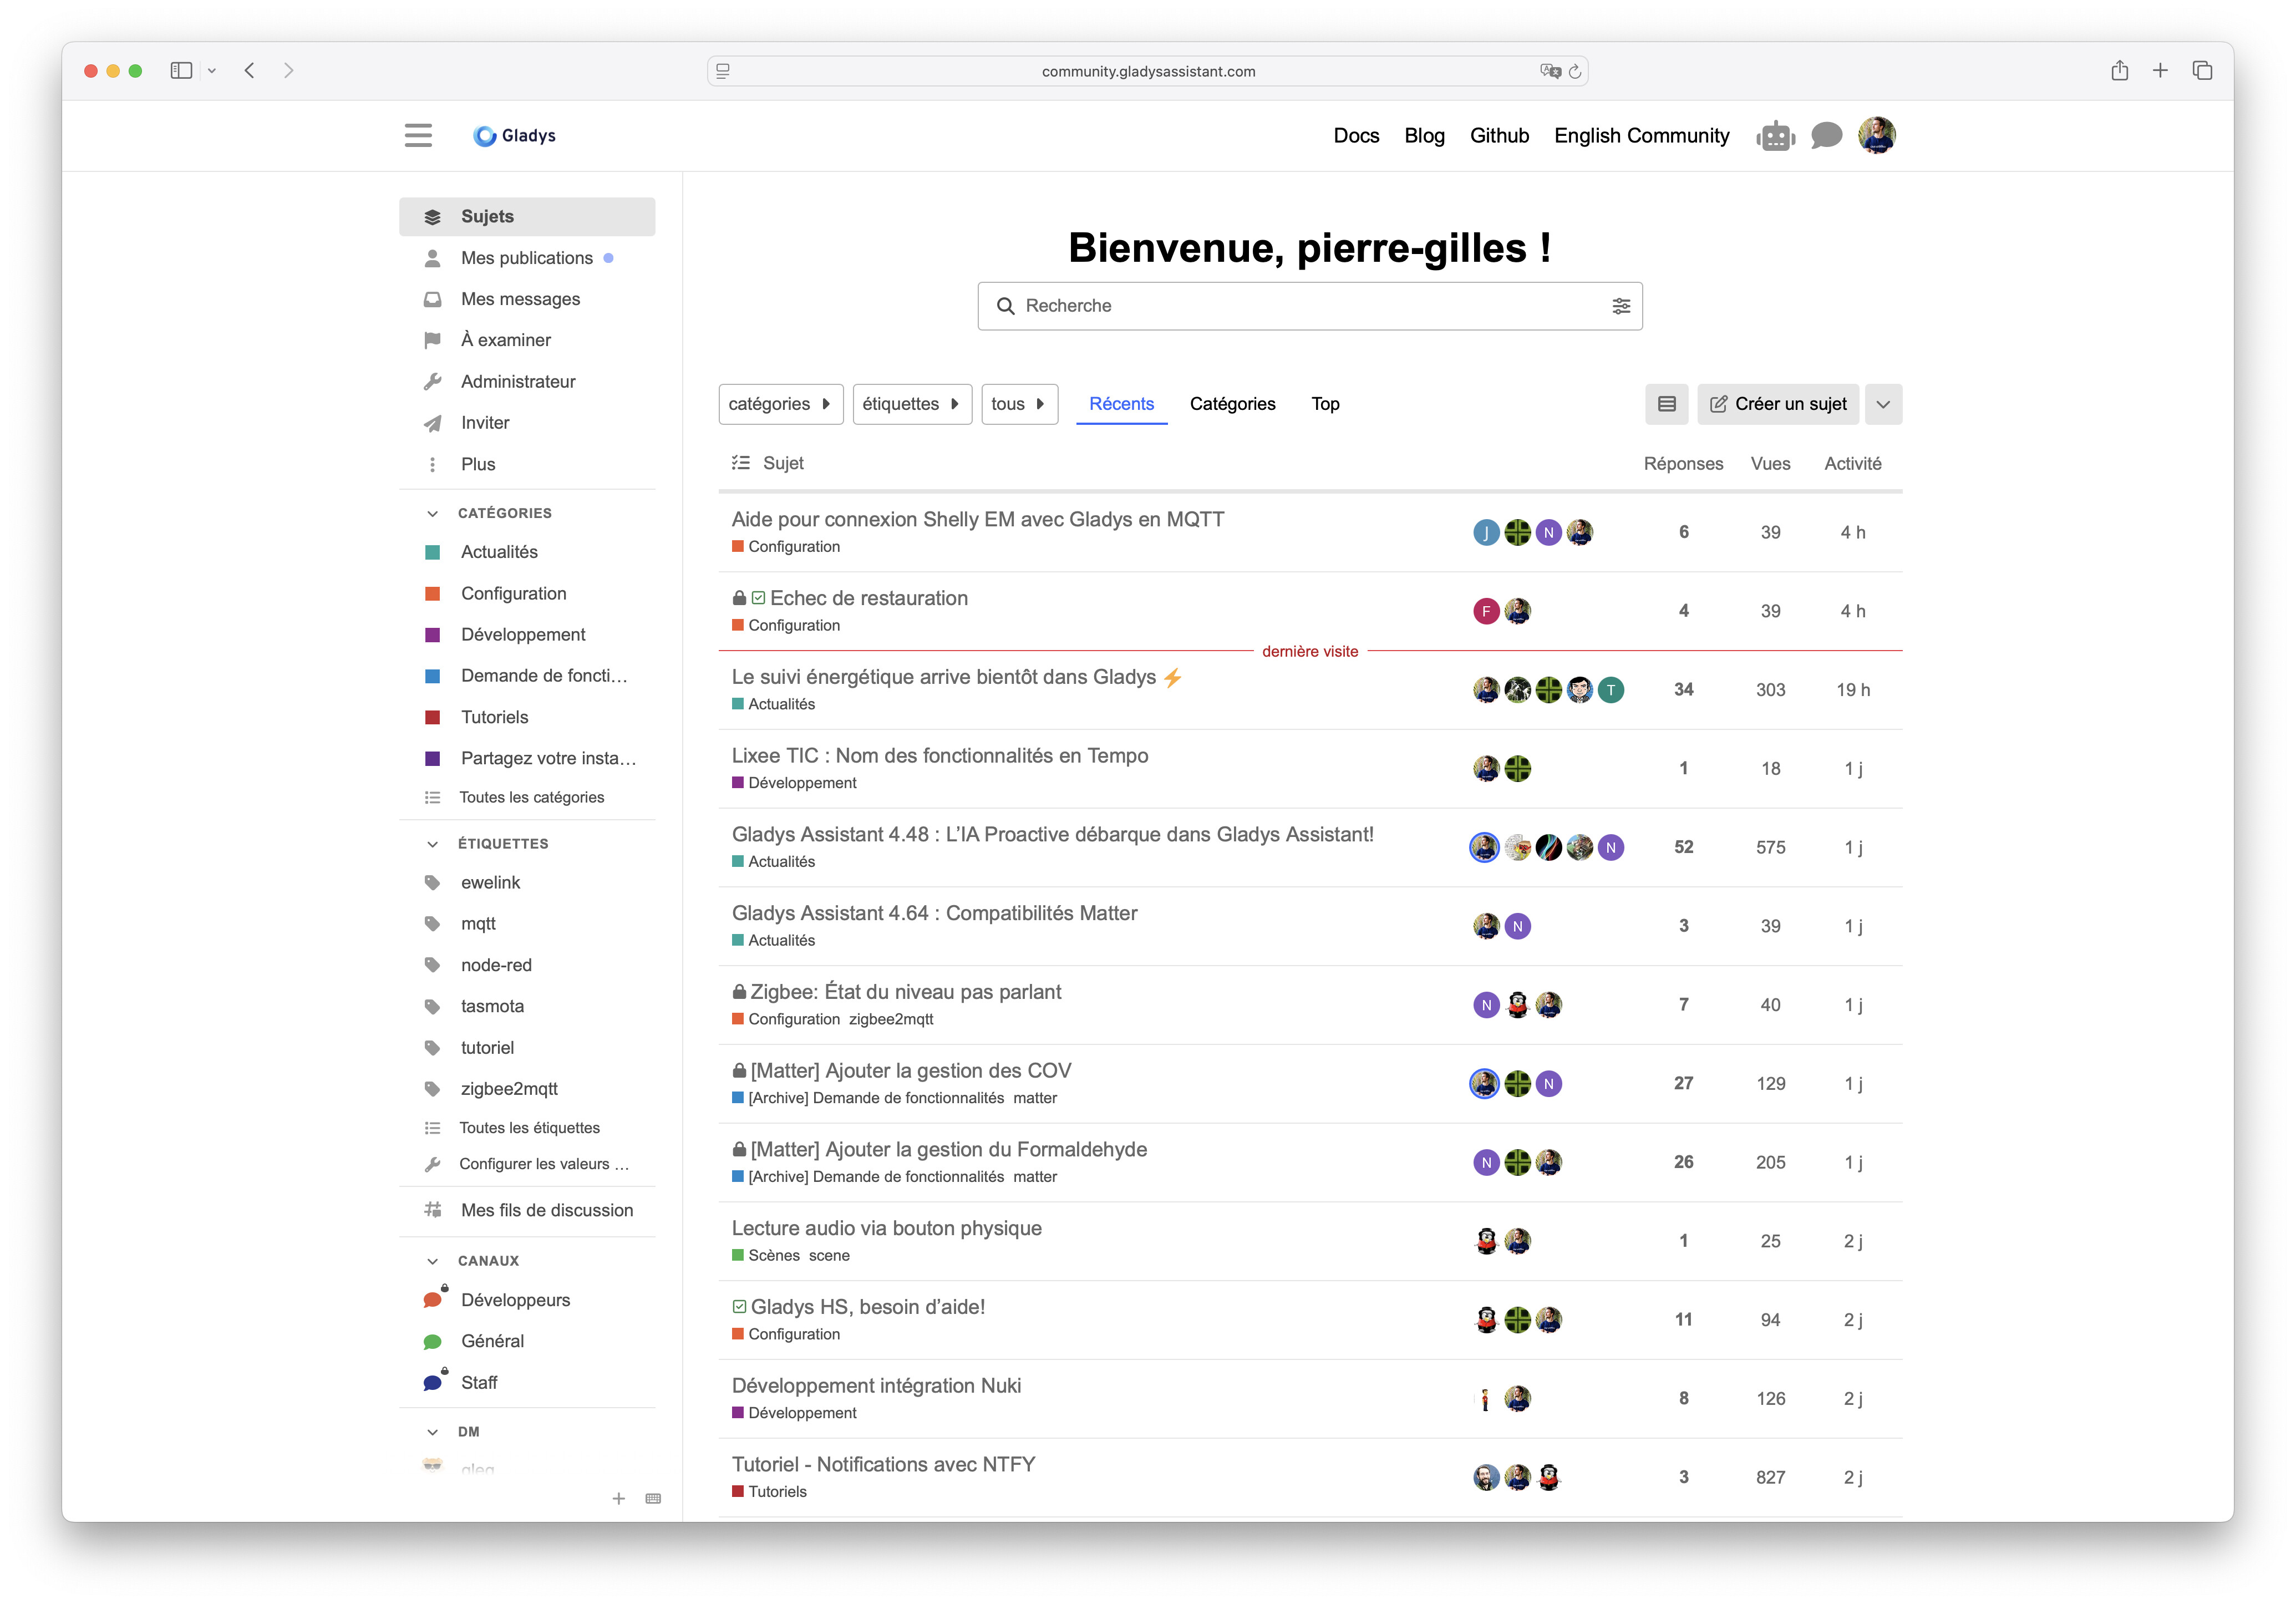Click the AI bot robot icon

pyautogui.click(x=1775, y=136)
